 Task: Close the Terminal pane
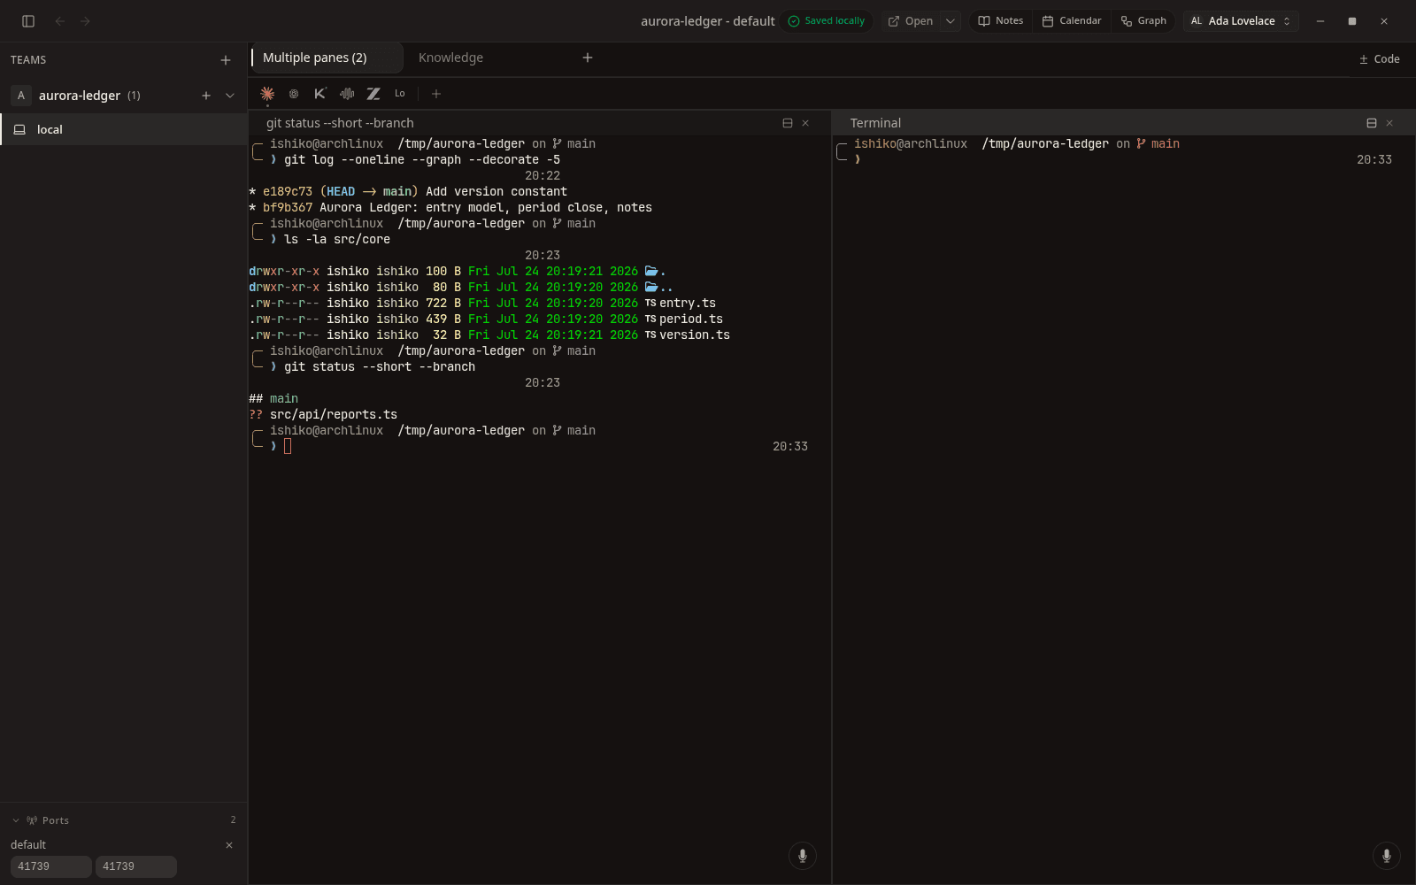[x=1389, y=123]
